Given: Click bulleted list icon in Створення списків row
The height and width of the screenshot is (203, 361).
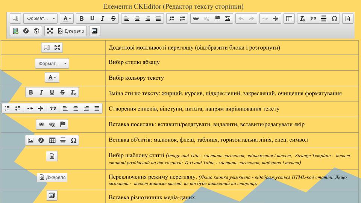Looking at the screenshot, I should [x=18, y=108].
